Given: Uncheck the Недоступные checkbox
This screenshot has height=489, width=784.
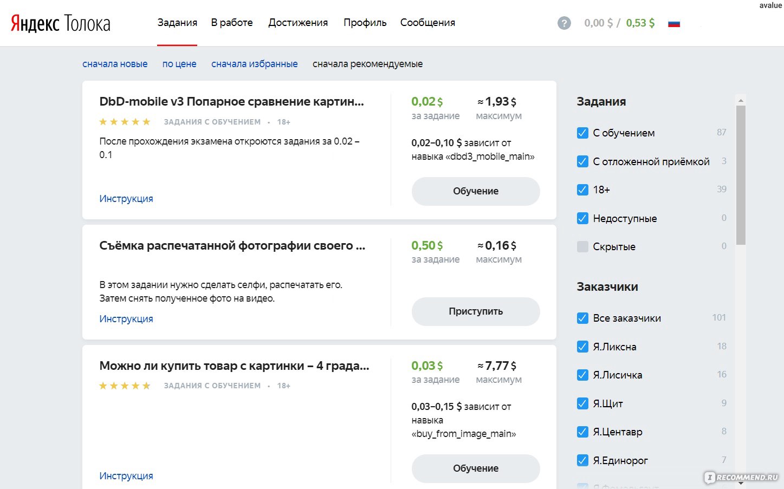Looking at the screenshot, I should click(582, 218).
